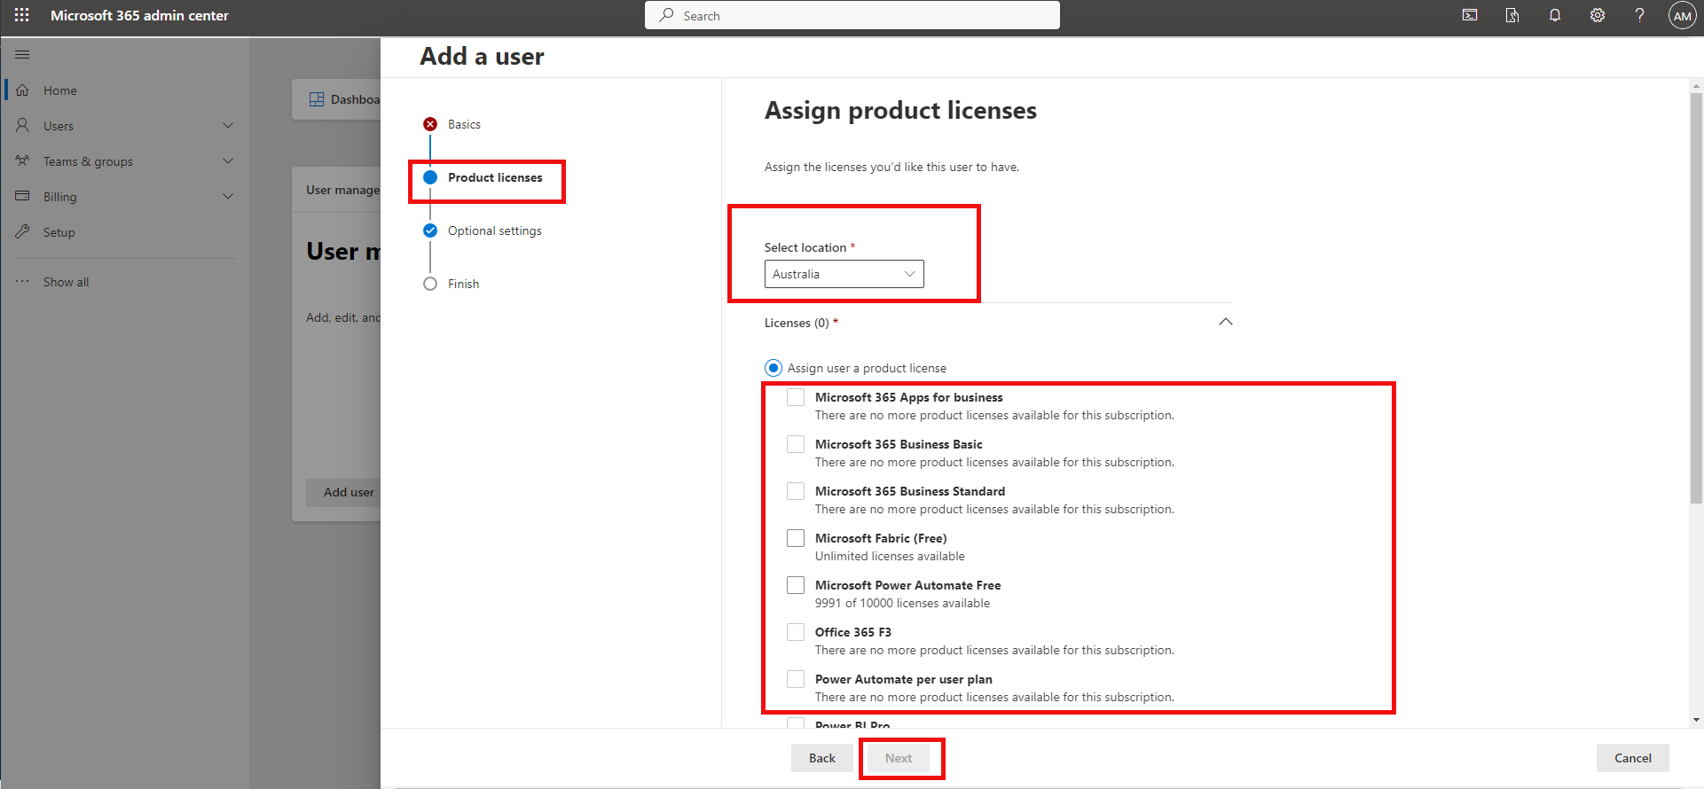Check Power Automate per user plan
Image resolution: width=1704 pixels, height=789 pixels.
pos(796,679)
